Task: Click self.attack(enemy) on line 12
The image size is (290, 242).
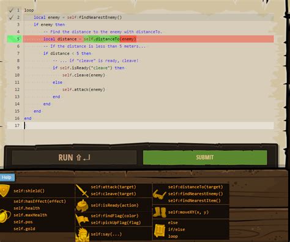Action: 84,90
